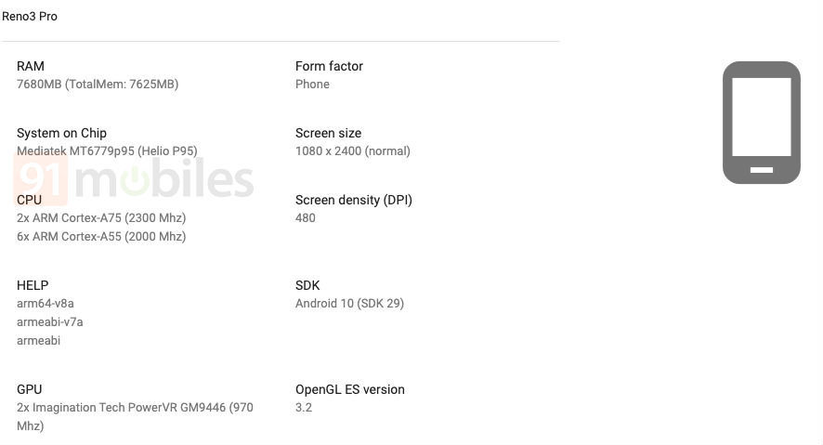823x445 pixels.
Task: Click the 6x ARM Cortex-A55 line
Action: pos(101,237)
